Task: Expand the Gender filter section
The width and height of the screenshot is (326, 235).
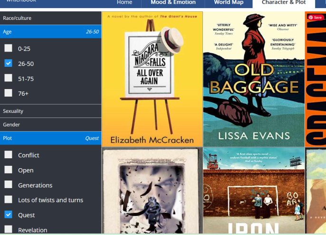Action: coord(50,125)
